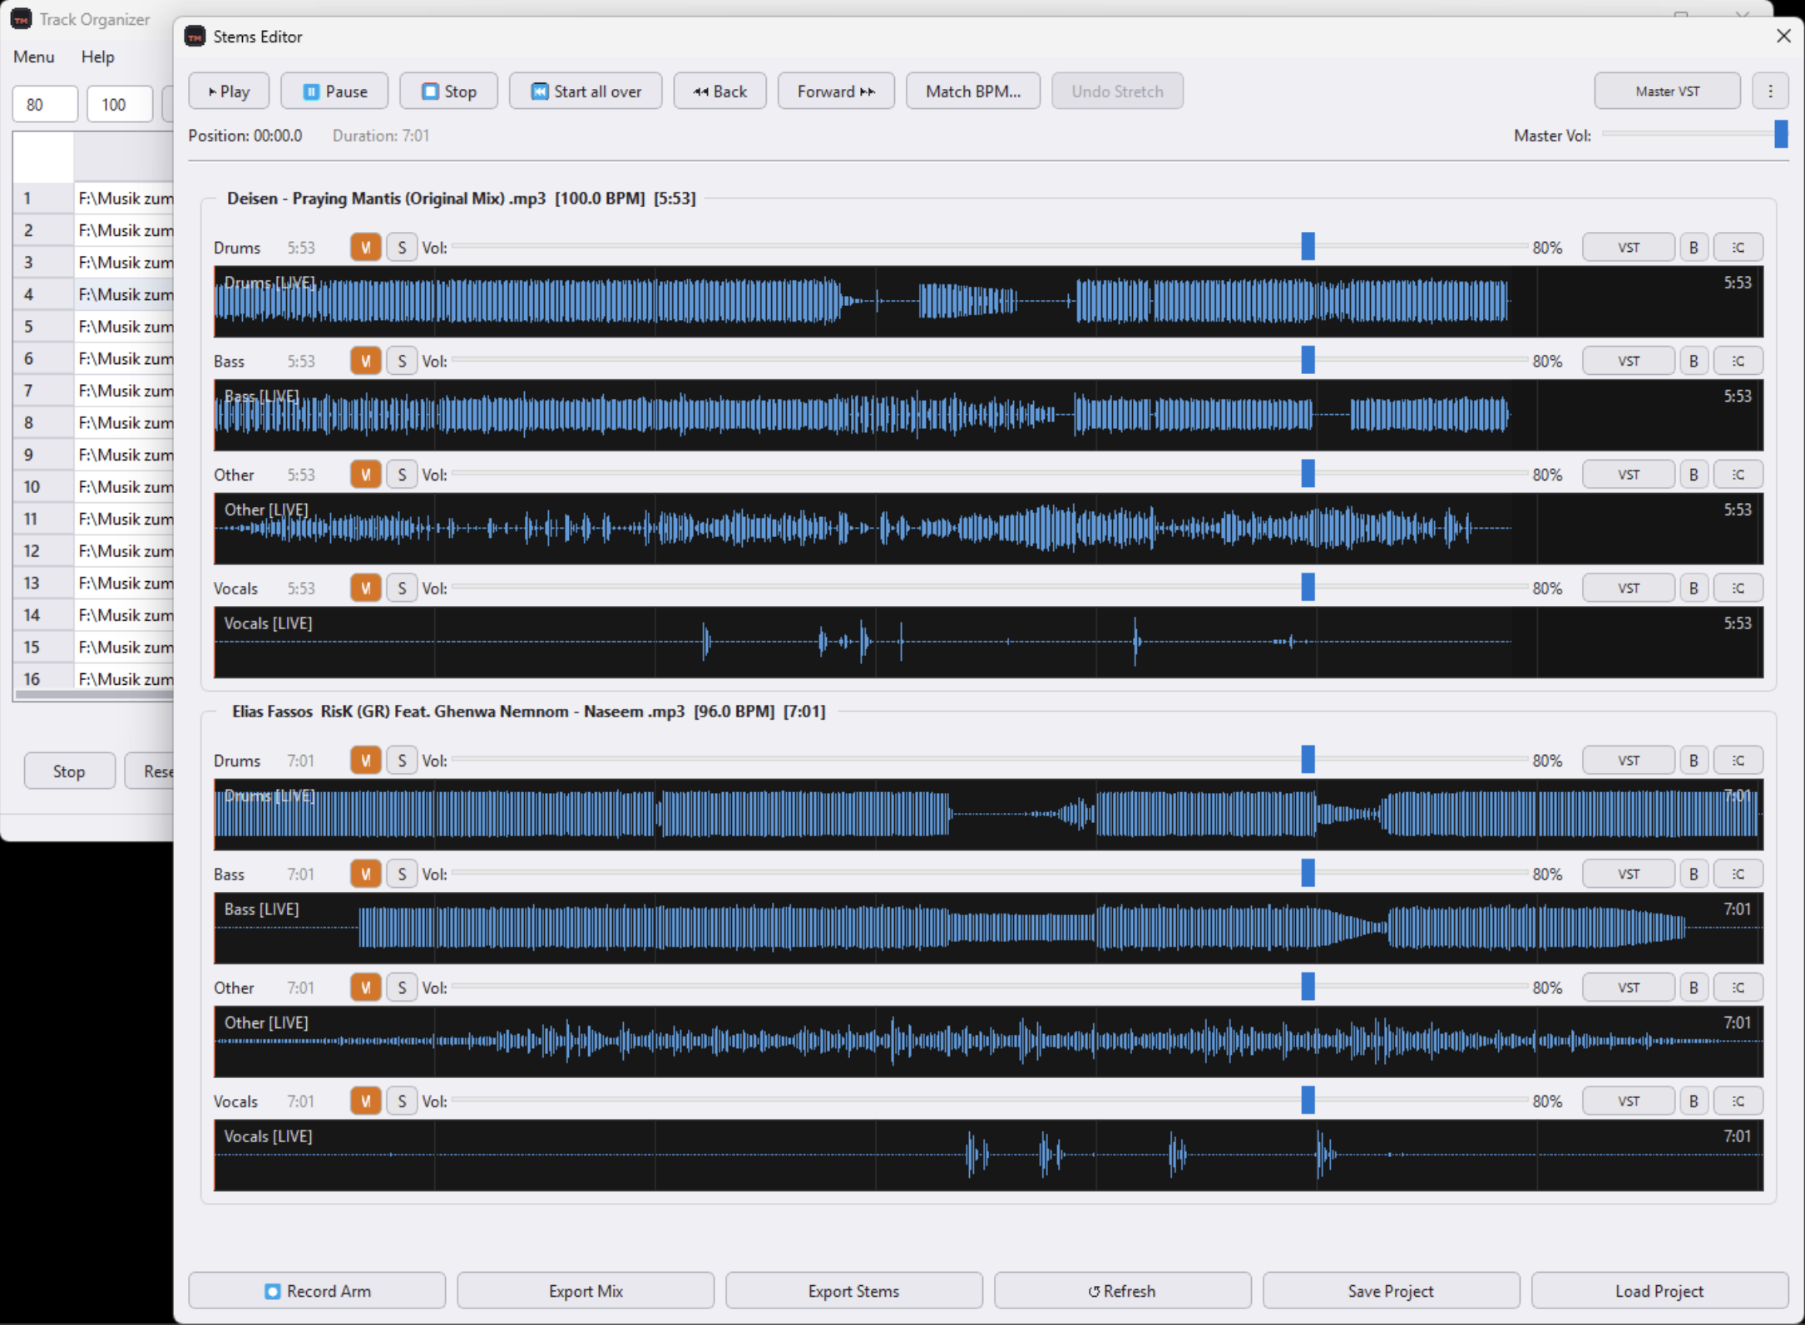
Task: Solo the Naseem Bass stem
Action: [402, 874]
